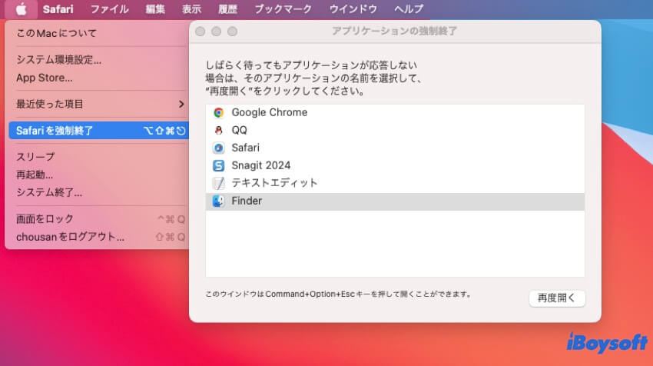Click the 再度開く button

tap(557, 298)
